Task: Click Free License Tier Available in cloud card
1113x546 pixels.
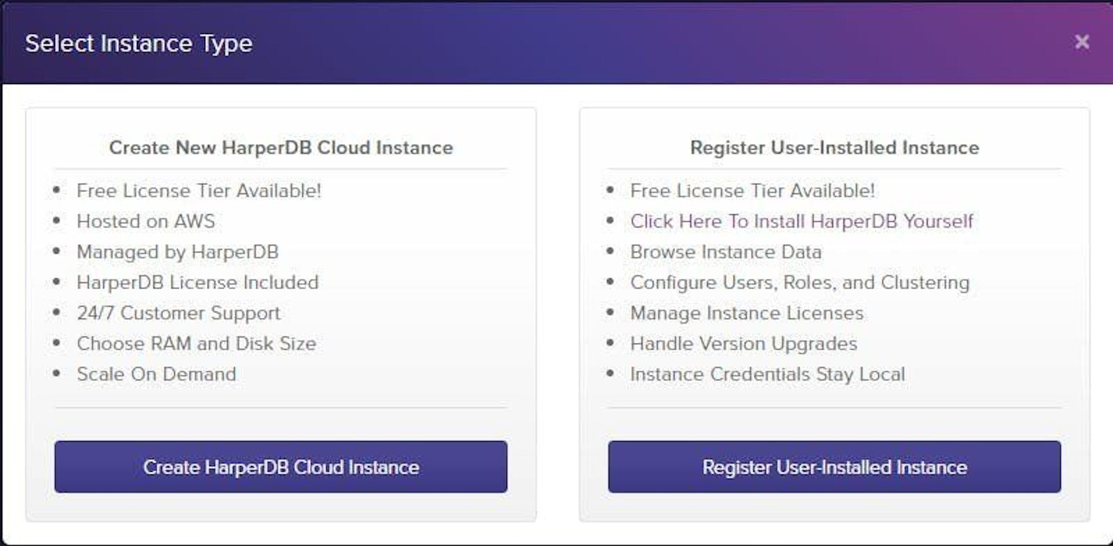Action: (199, 190)
